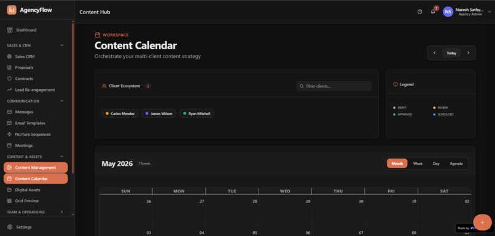Click the 7 Events label

tap(144, 163)
